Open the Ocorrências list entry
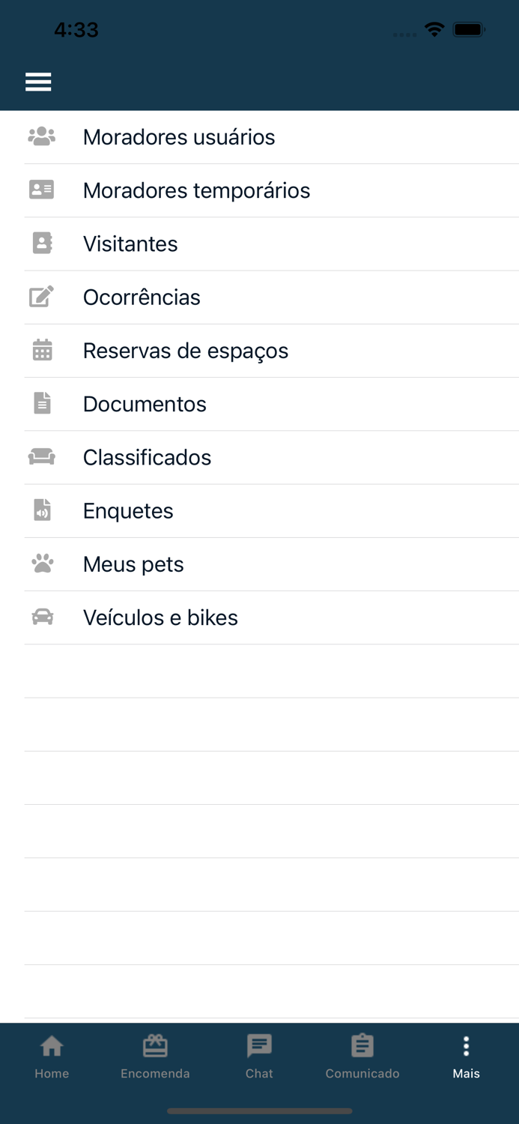519x1124 pixels. click(142, 297)
